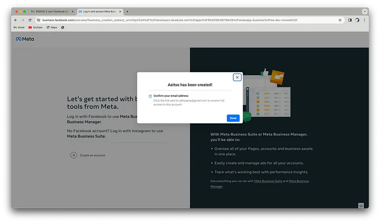Screen dimensions: 380x223
Task: Click the business dashboard illustration
Action: pyautogui.click(x=268, y=95)
